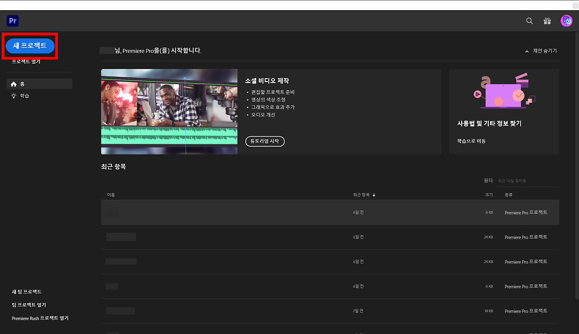The width and height of the screenshot is (579, 334).
Task: Open Premiere Rush 프로젝트 열기 option
Action: (40, 318)
